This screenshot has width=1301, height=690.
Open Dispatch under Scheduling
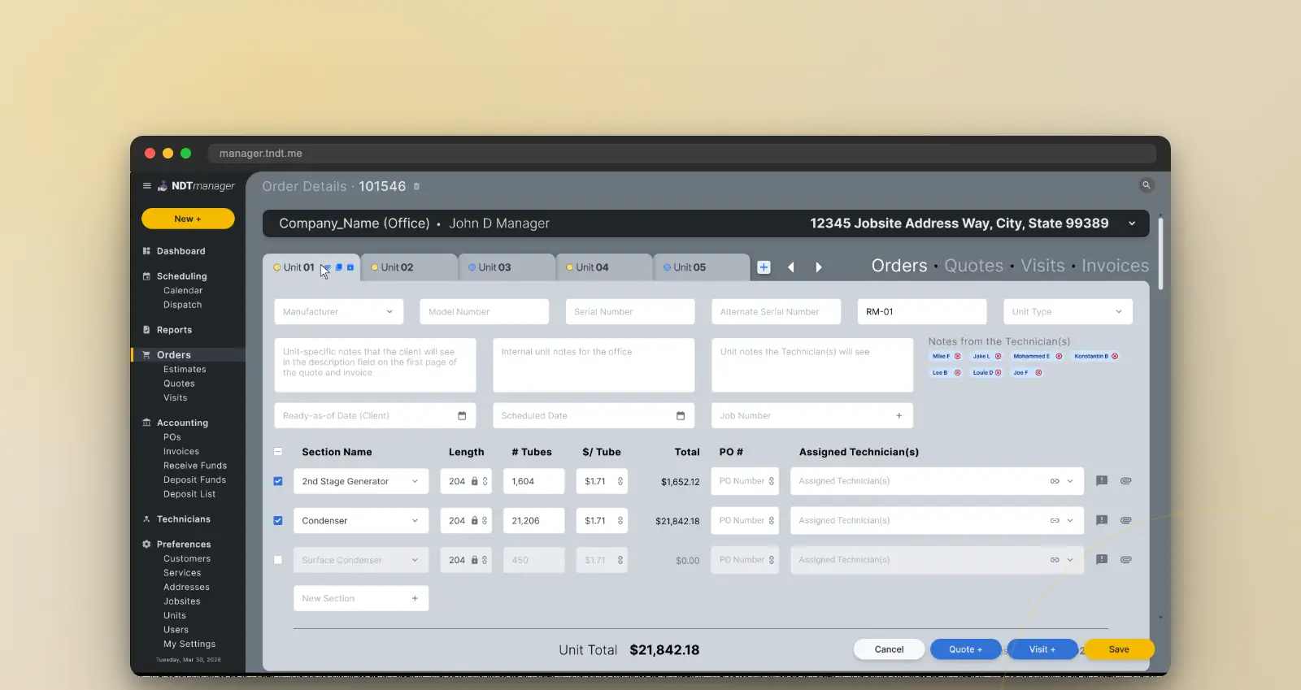click(x=182, y=306)
